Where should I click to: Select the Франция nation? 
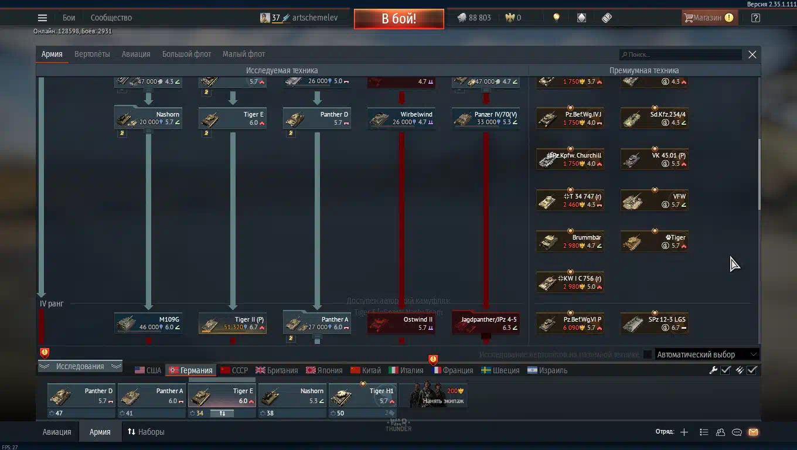click(452, 370)
